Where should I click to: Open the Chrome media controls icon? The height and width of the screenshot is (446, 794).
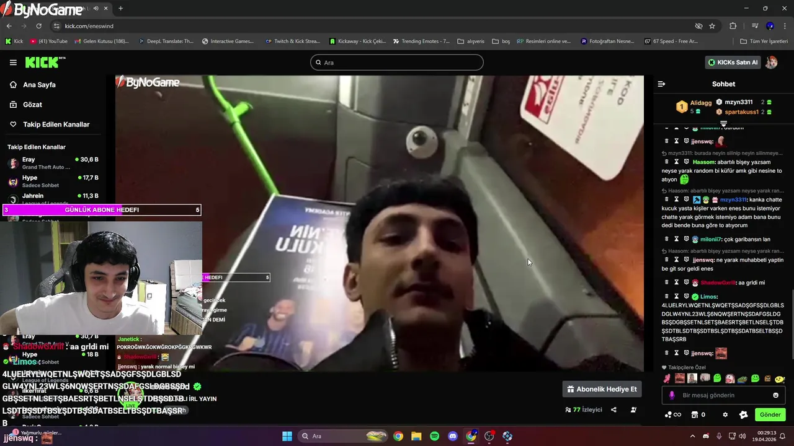754,26
